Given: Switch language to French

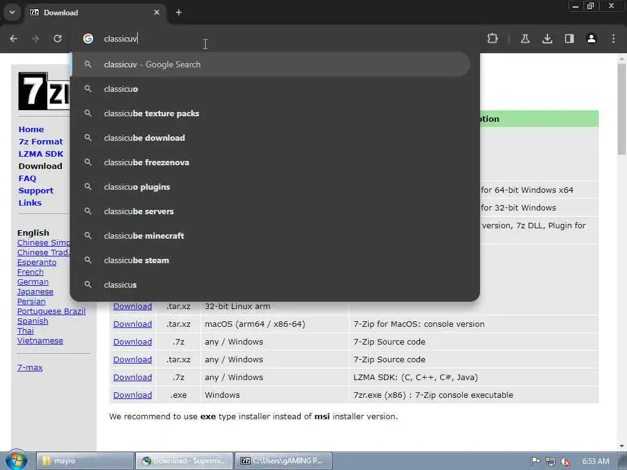Looking at the screenshot, I should pyautogui.click(x=31, y=272).
